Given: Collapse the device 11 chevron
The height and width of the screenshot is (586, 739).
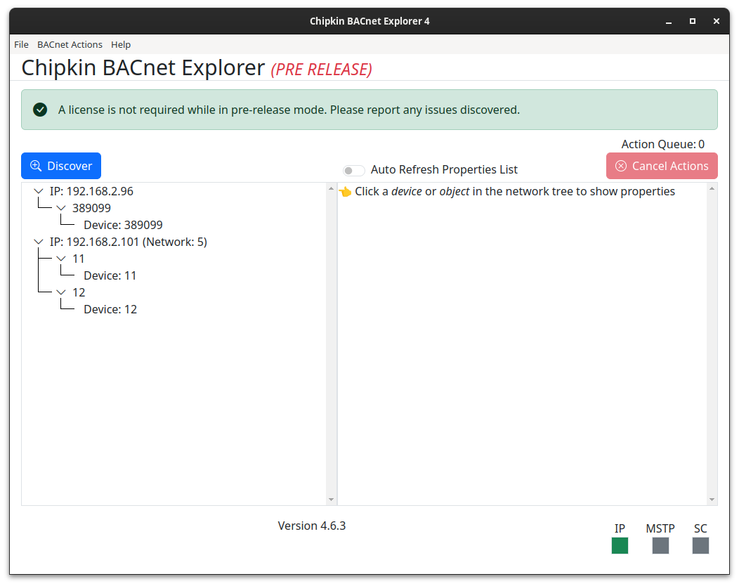Looking at the screenshot, I should [61, 259].
